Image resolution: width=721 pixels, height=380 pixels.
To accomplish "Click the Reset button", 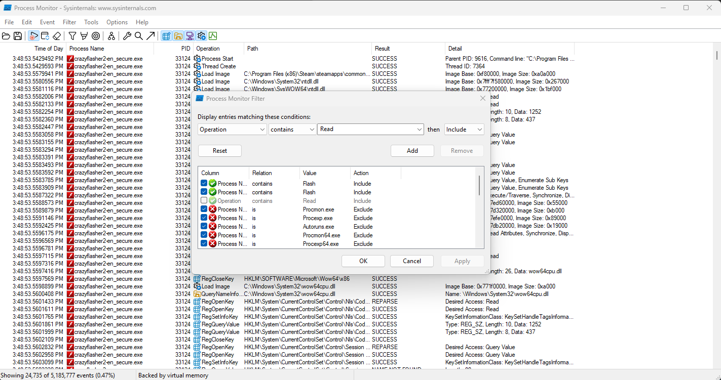I will click(x=219, y=151).
